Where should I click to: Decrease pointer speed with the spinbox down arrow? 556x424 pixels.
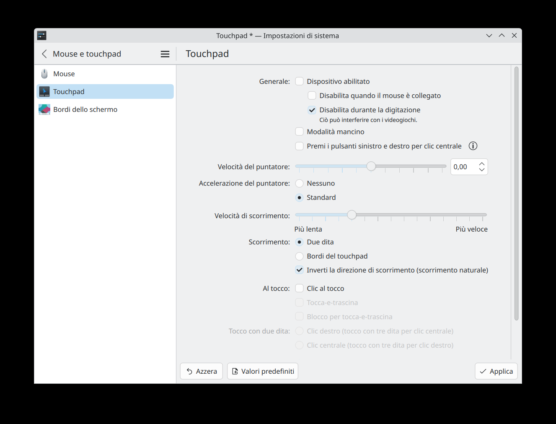pos(482,170)
